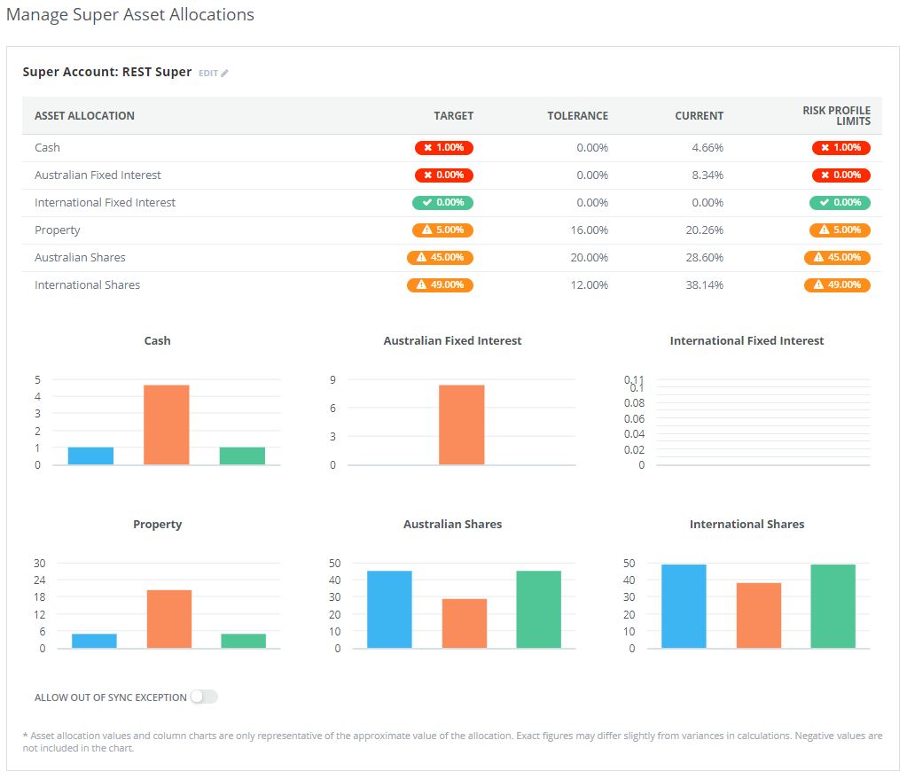Click Property target 5.00% warning badge
907x779 pixels.
tap(442, 230)
